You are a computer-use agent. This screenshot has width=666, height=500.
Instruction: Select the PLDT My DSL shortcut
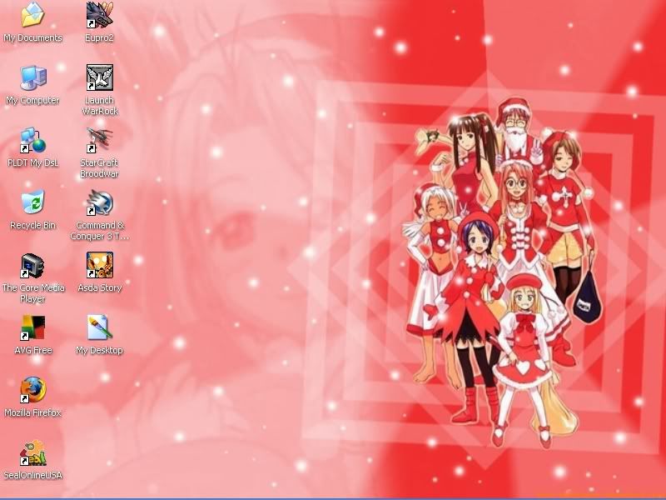point(32,141)
